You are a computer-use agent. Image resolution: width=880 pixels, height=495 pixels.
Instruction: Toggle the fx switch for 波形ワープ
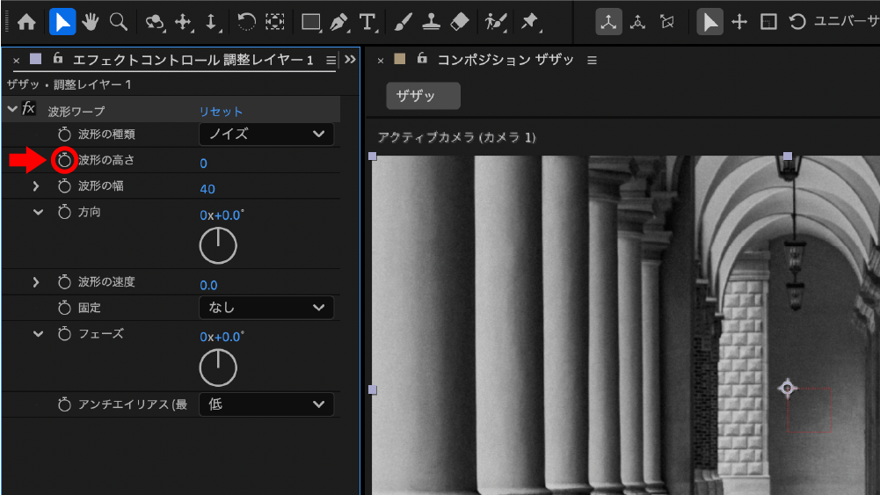(29, 109)
